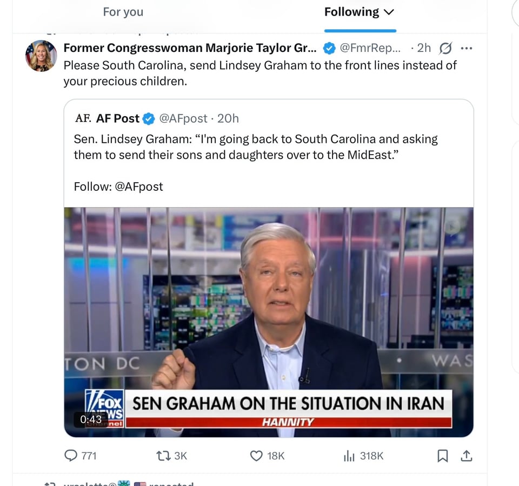Image resolution: width=519 pixels, height=486 pixels.
Task: Share the tweet via the share icon
Action: [x=467, y=456]
